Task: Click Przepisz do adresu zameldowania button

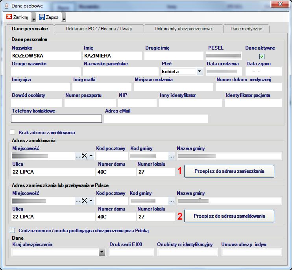Action: click(x=229, y=216)
